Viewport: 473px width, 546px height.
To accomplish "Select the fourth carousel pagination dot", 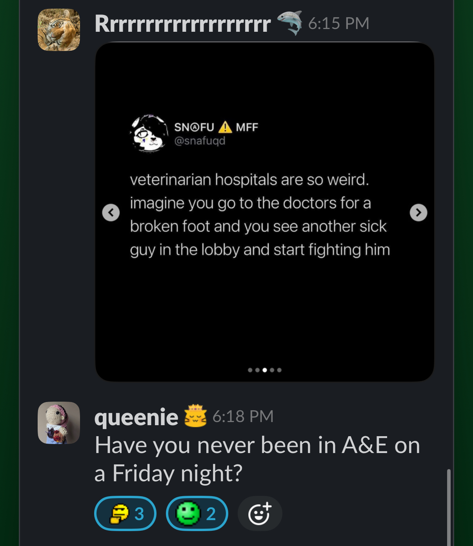I will pyautogui.click(x=272, y=370).
